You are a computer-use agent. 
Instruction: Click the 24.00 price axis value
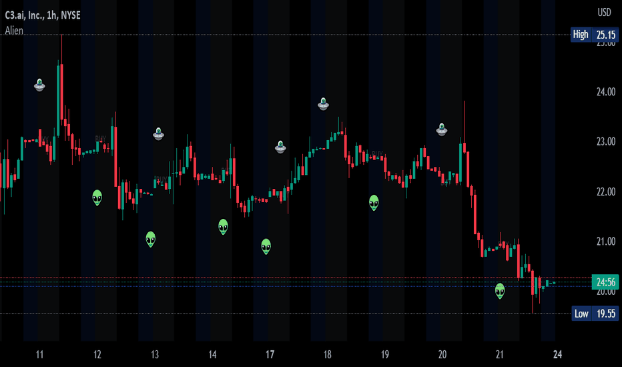pos(606,91)
